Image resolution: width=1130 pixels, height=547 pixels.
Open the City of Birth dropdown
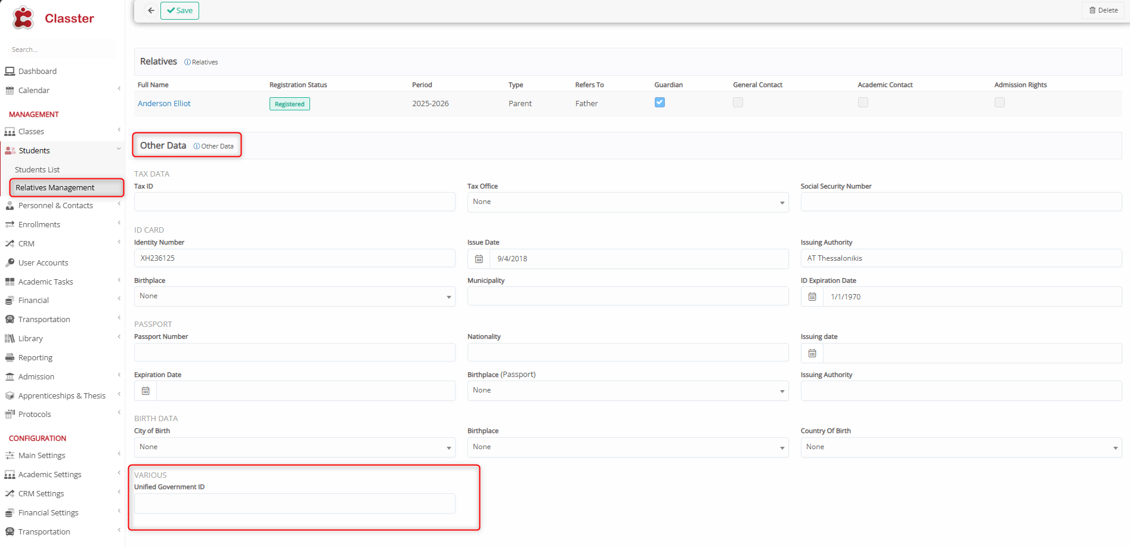click(x=295, y=447)
